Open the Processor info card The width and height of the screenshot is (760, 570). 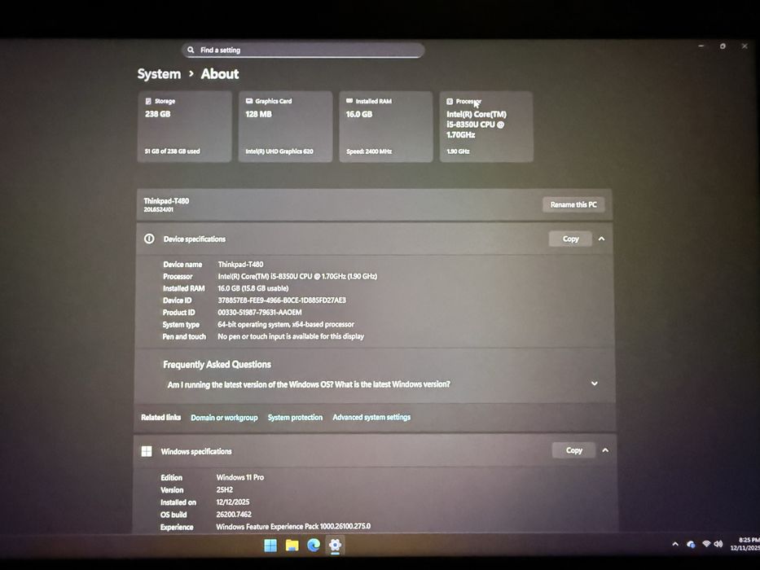pyautogui.click(x=486, y=126)
